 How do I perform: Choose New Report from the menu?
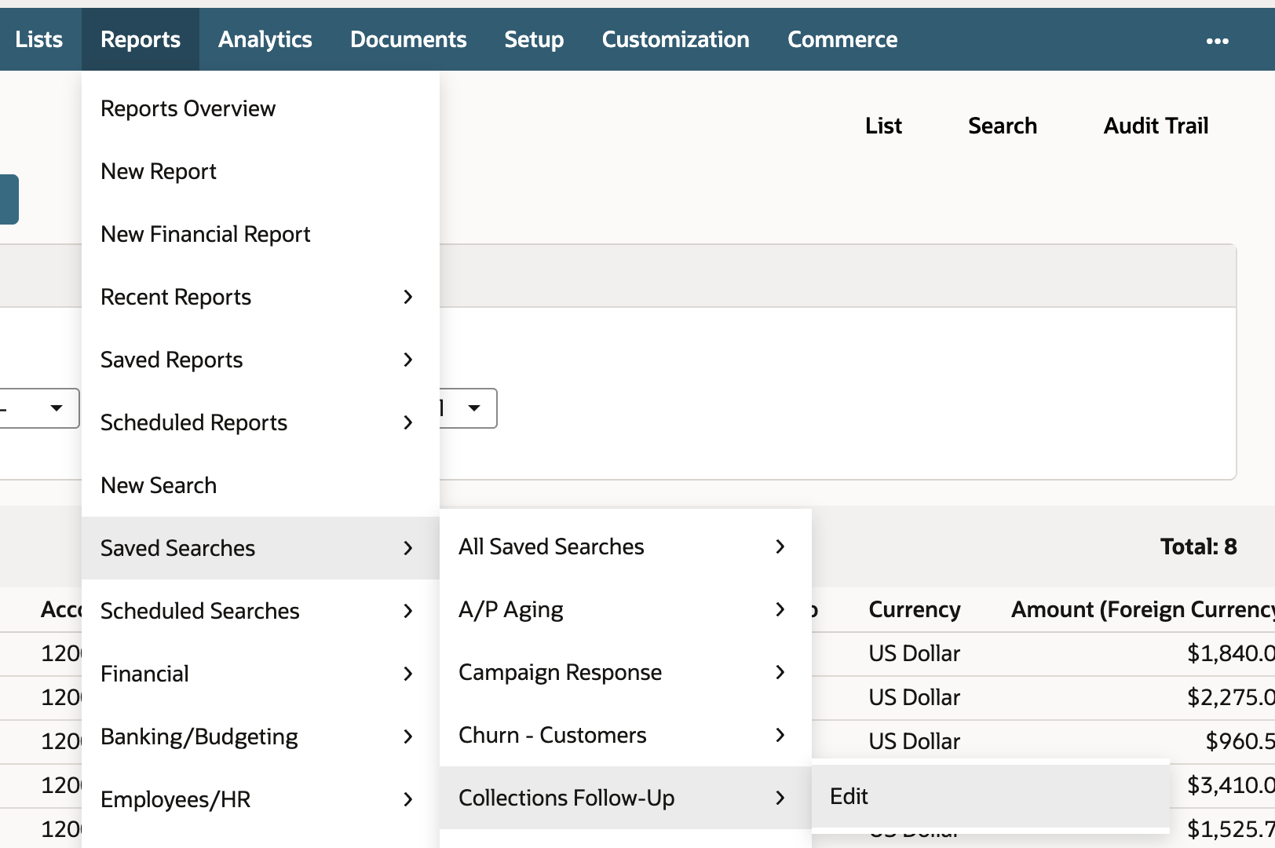(x=260, y=171)
